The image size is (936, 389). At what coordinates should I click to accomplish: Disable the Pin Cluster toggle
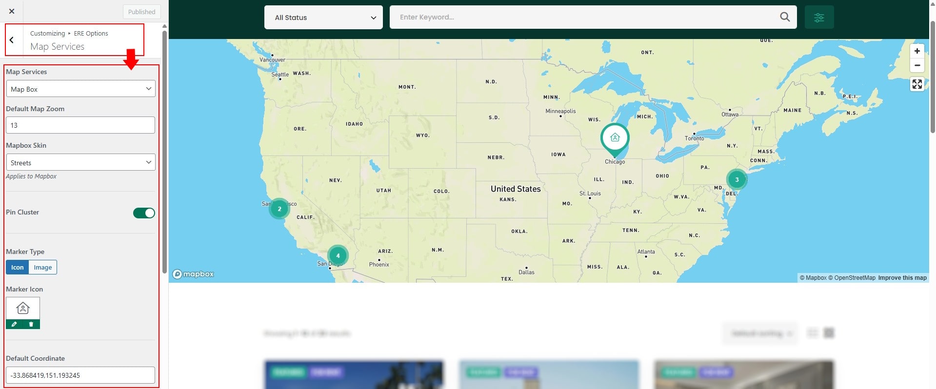[x=144, y=213]
